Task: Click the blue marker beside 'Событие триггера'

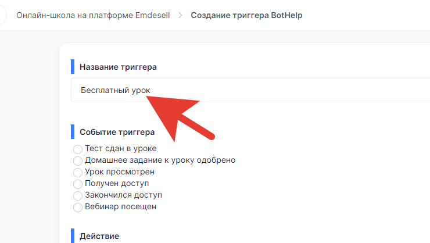Action: [x=73, y=131]
